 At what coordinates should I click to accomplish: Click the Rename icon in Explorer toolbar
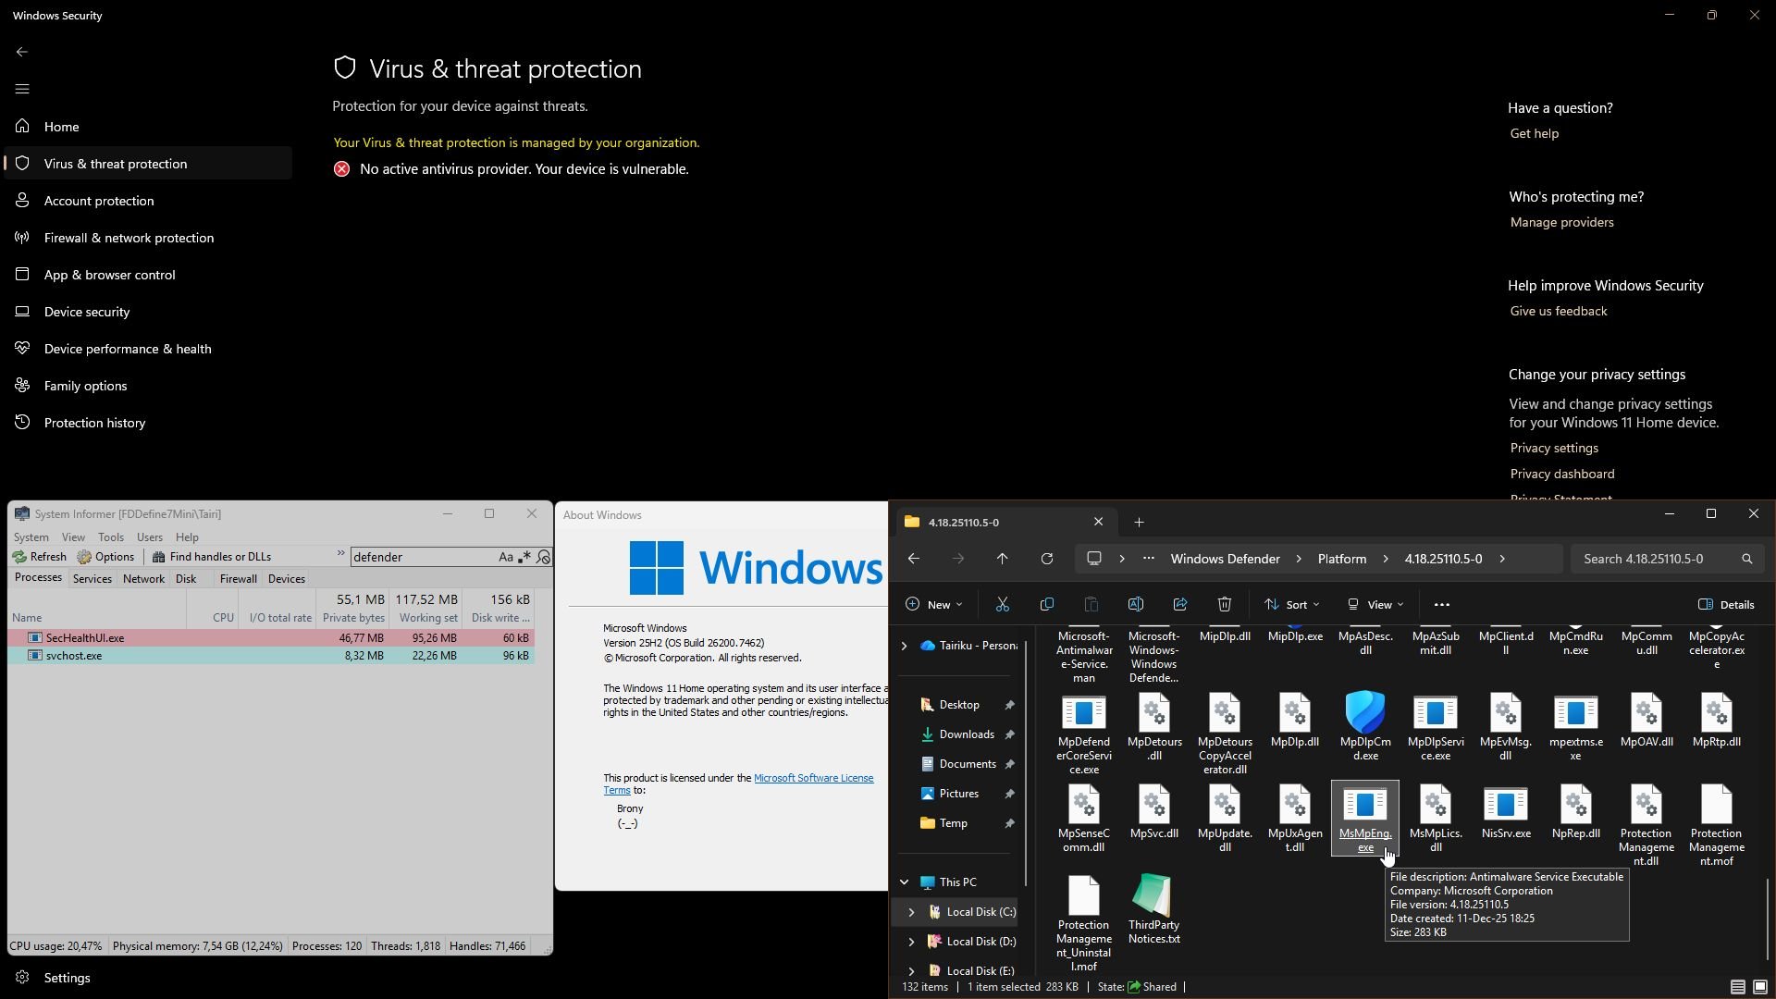pos(1136,605)
